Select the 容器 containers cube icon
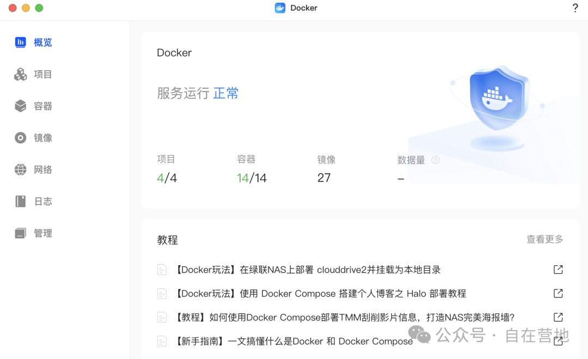The image size is (588, 359). (21, 106)
